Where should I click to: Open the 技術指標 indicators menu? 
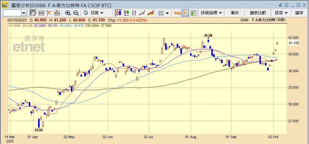click(x=211, y=13)
